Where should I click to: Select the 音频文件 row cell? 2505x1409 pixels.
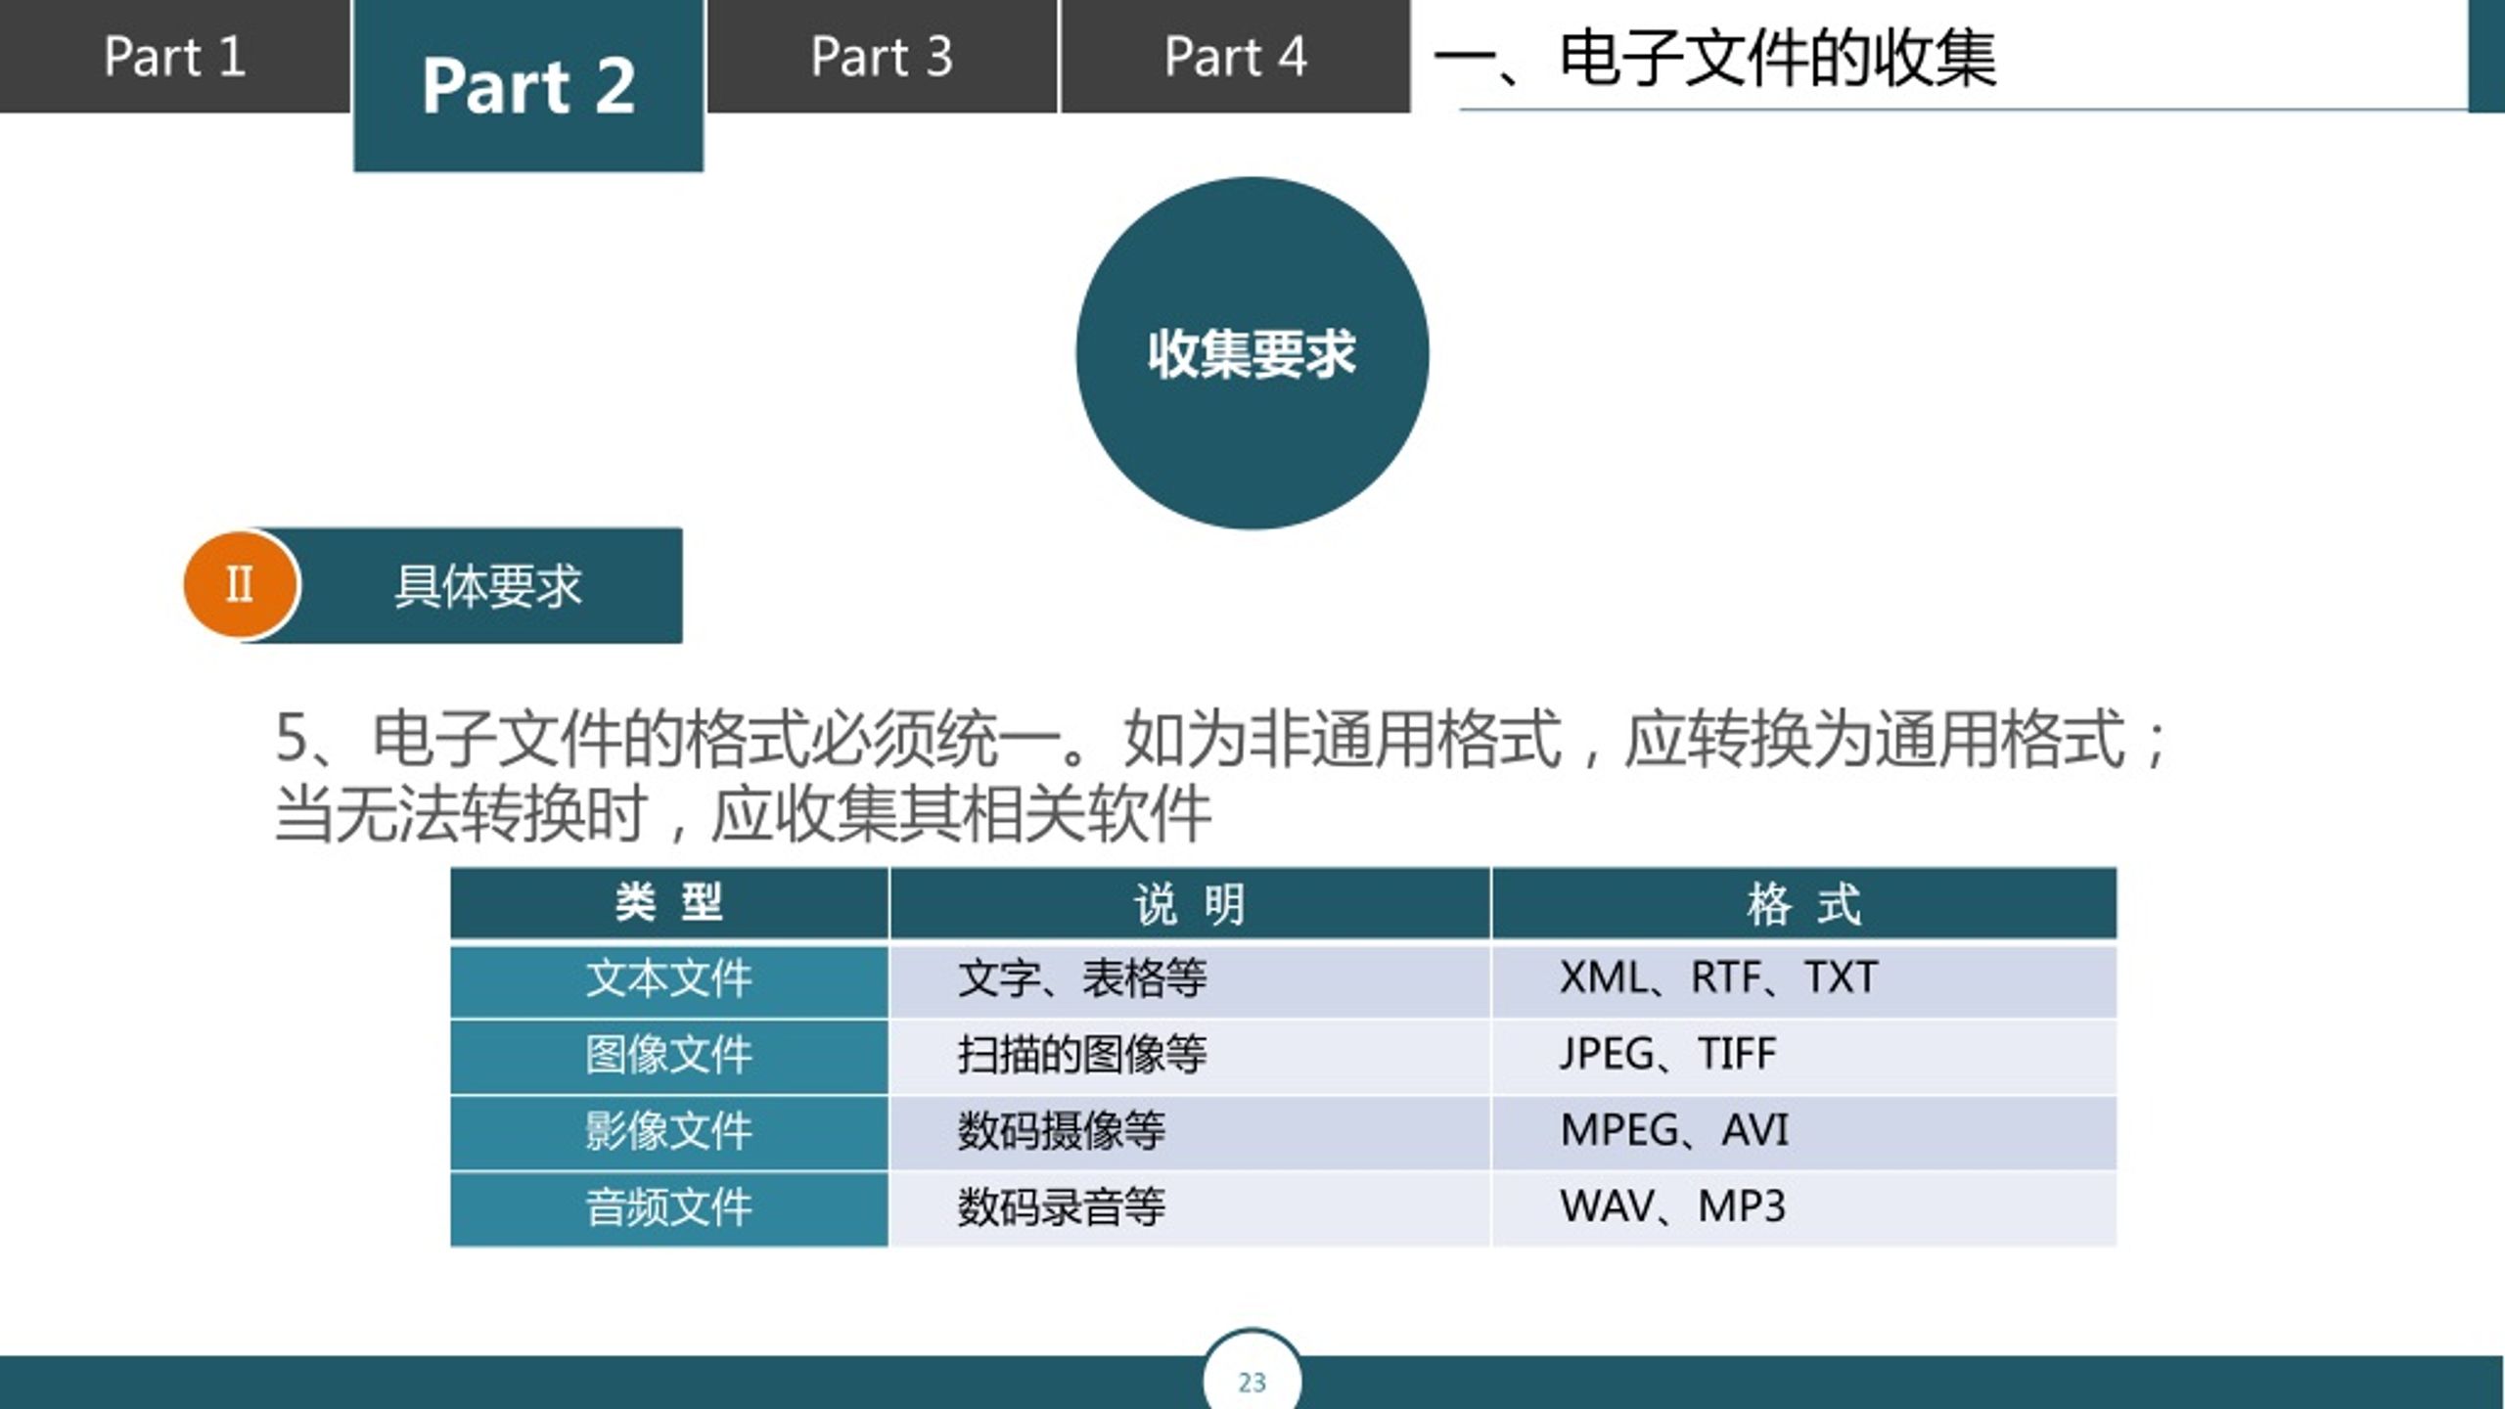click(669, 1208)
